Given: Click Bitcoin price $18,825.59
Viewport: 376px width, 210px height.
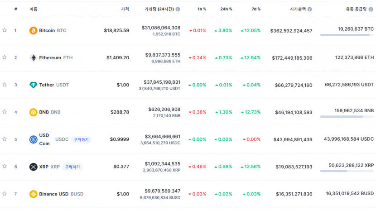Looking at the screenshot, I should [x=116, y=30].
